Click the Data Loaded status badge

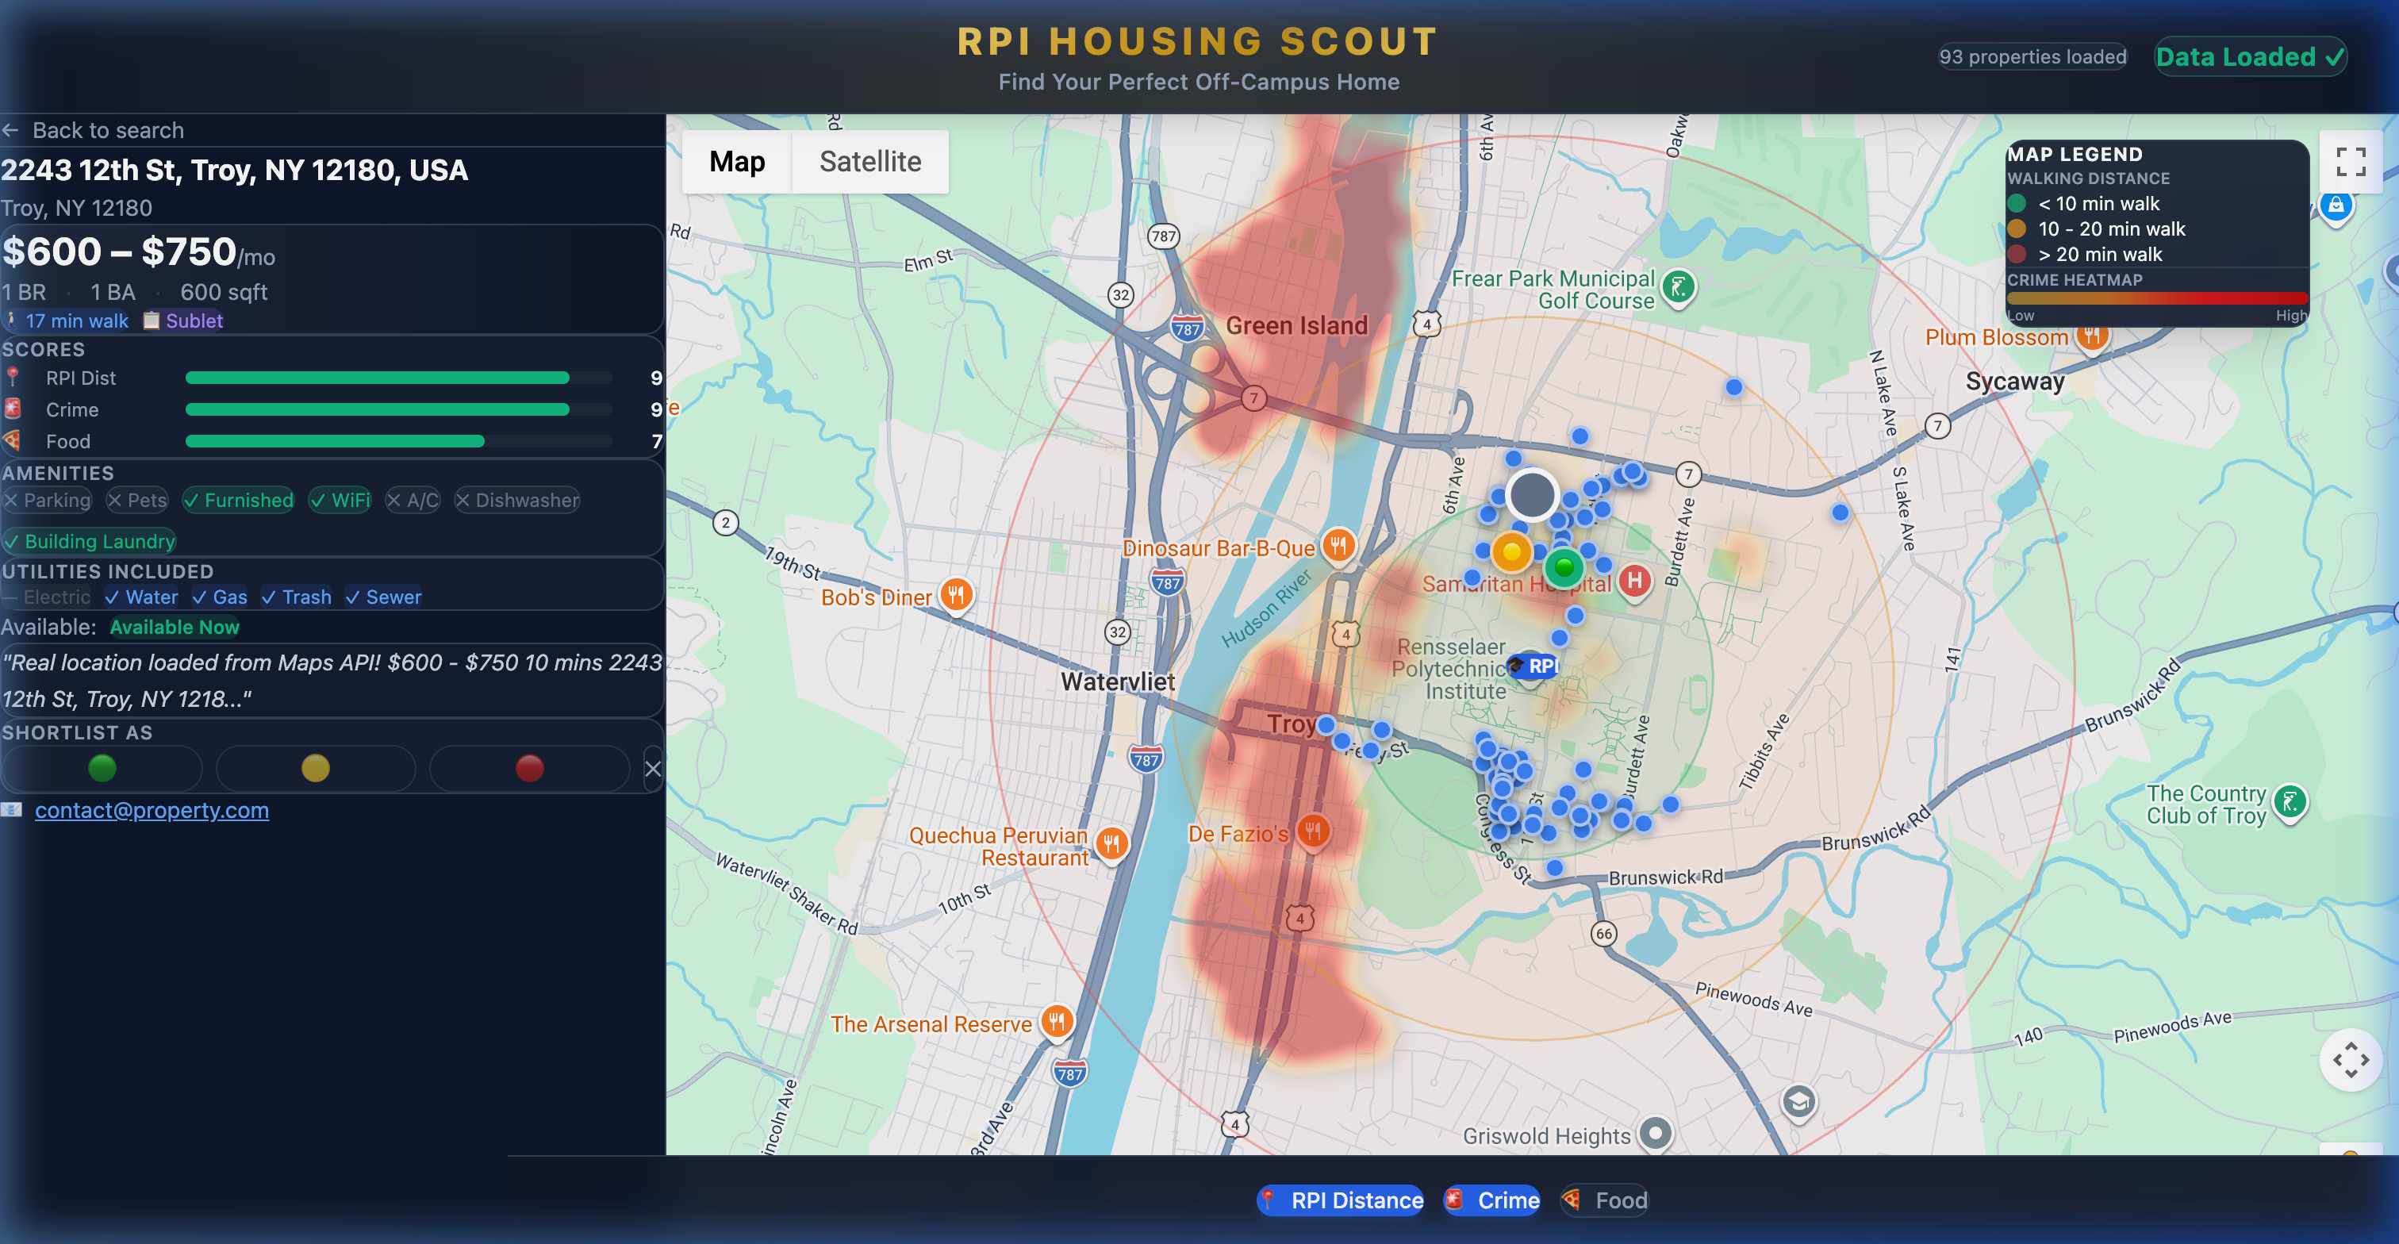(x=2249, y=57)
